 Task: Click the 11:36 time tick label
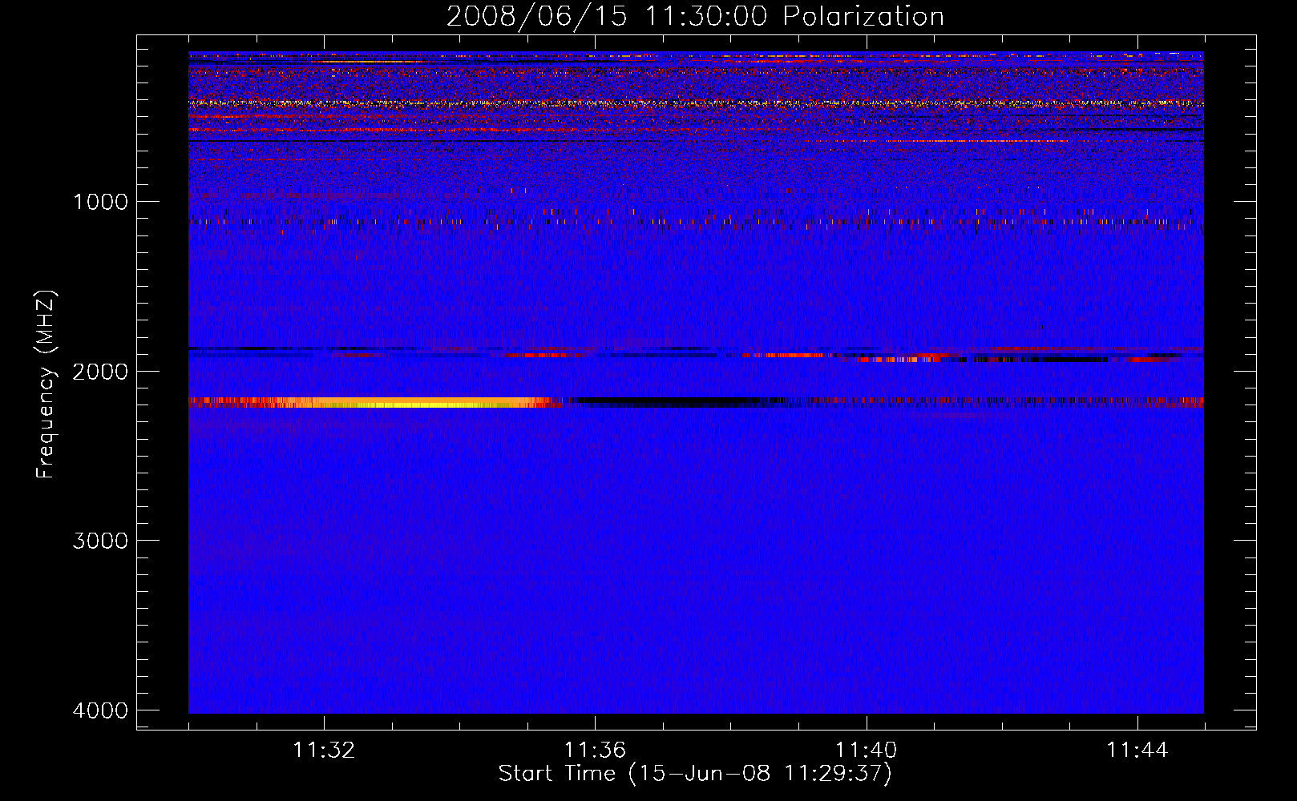pos(595,751)
